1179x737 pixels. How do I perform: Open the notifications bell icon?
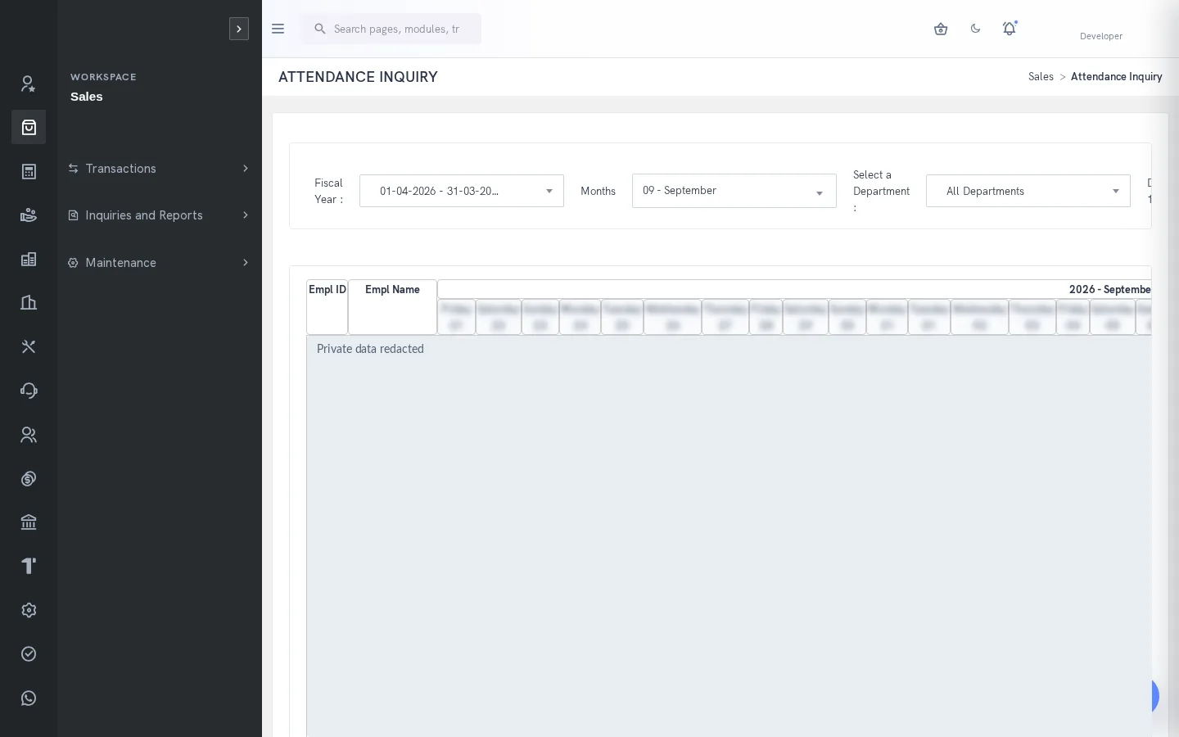pos(1010,29)
